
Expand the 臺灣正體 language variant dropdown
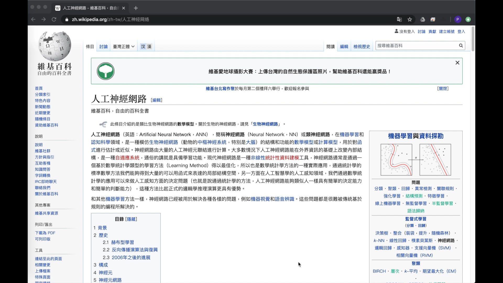pyautogui.click(x=124, y=47)
